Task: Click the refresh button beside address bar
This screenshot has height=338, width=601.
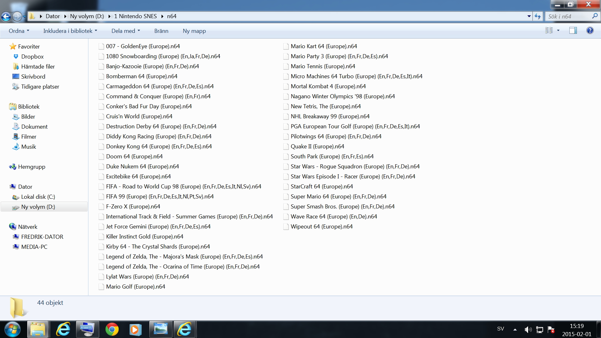Action: pyautogui.click(x=537, y=16)
